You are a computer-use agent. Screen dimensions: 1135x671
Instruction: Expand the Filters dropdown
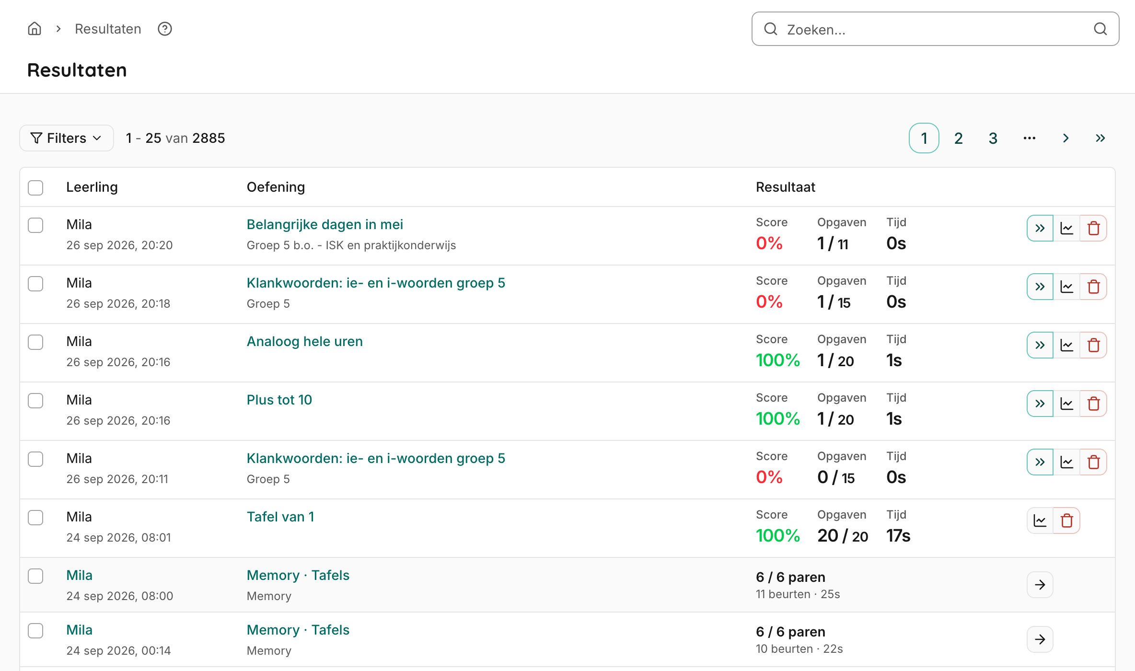click(67, 138)
